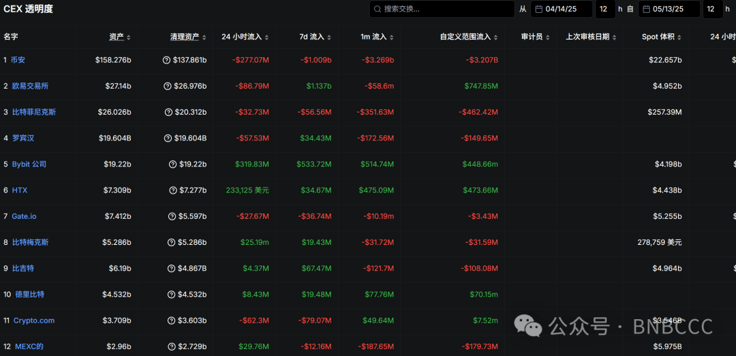The width and height of the screenshot is (736, 356).
Task: Open the 比特菲尼克斯 exchange link
Action: 34,112
